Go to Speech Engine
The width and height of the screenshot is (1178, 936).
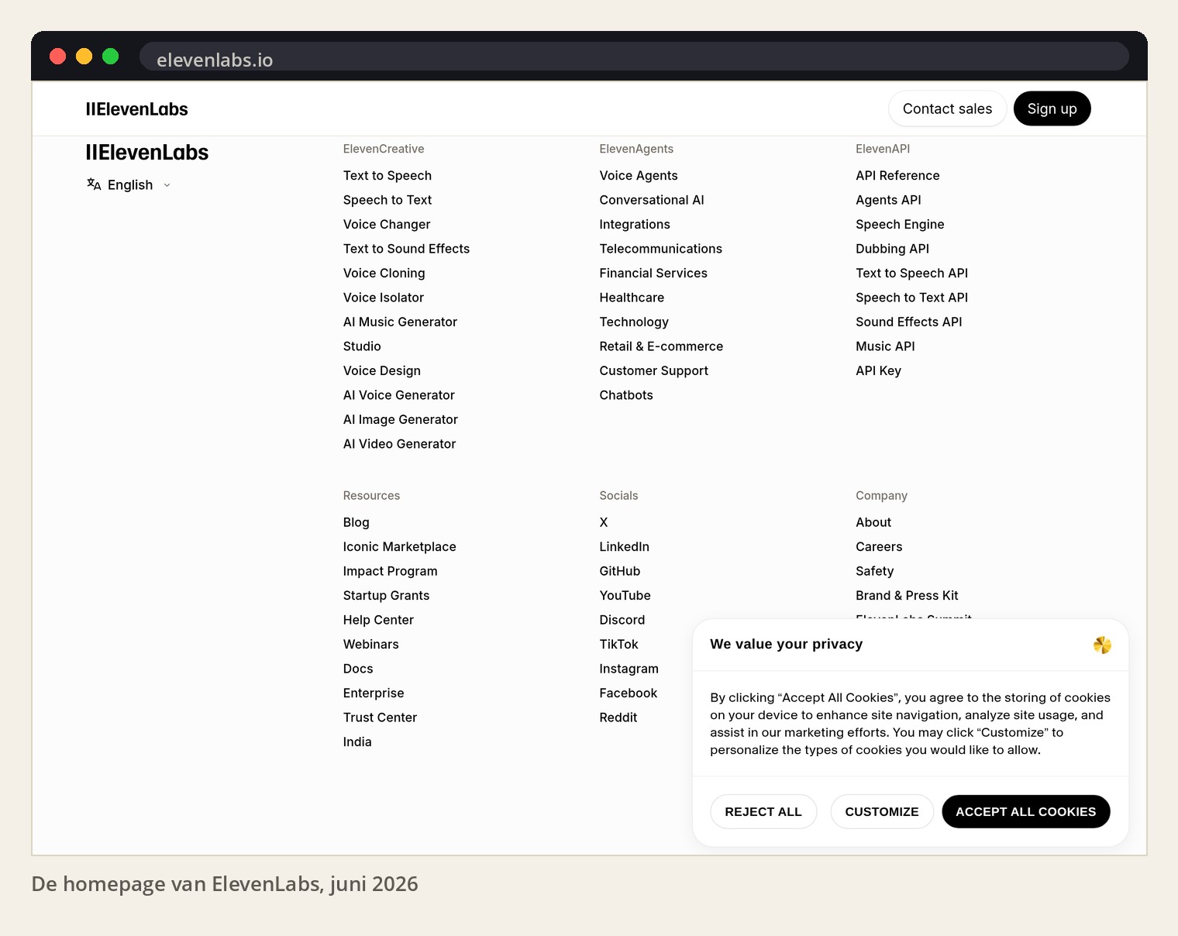click(900, 225)
